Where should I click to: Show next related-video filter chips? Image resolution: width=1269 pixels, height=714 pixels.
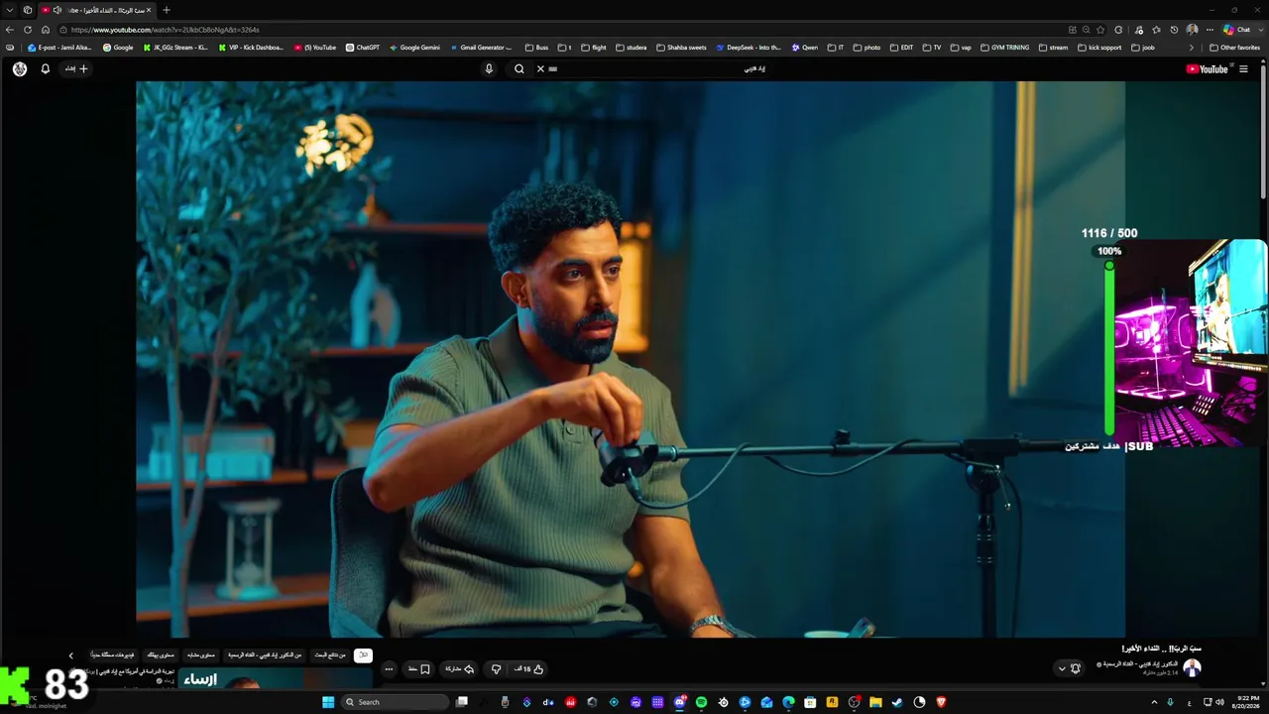[70, 655]
